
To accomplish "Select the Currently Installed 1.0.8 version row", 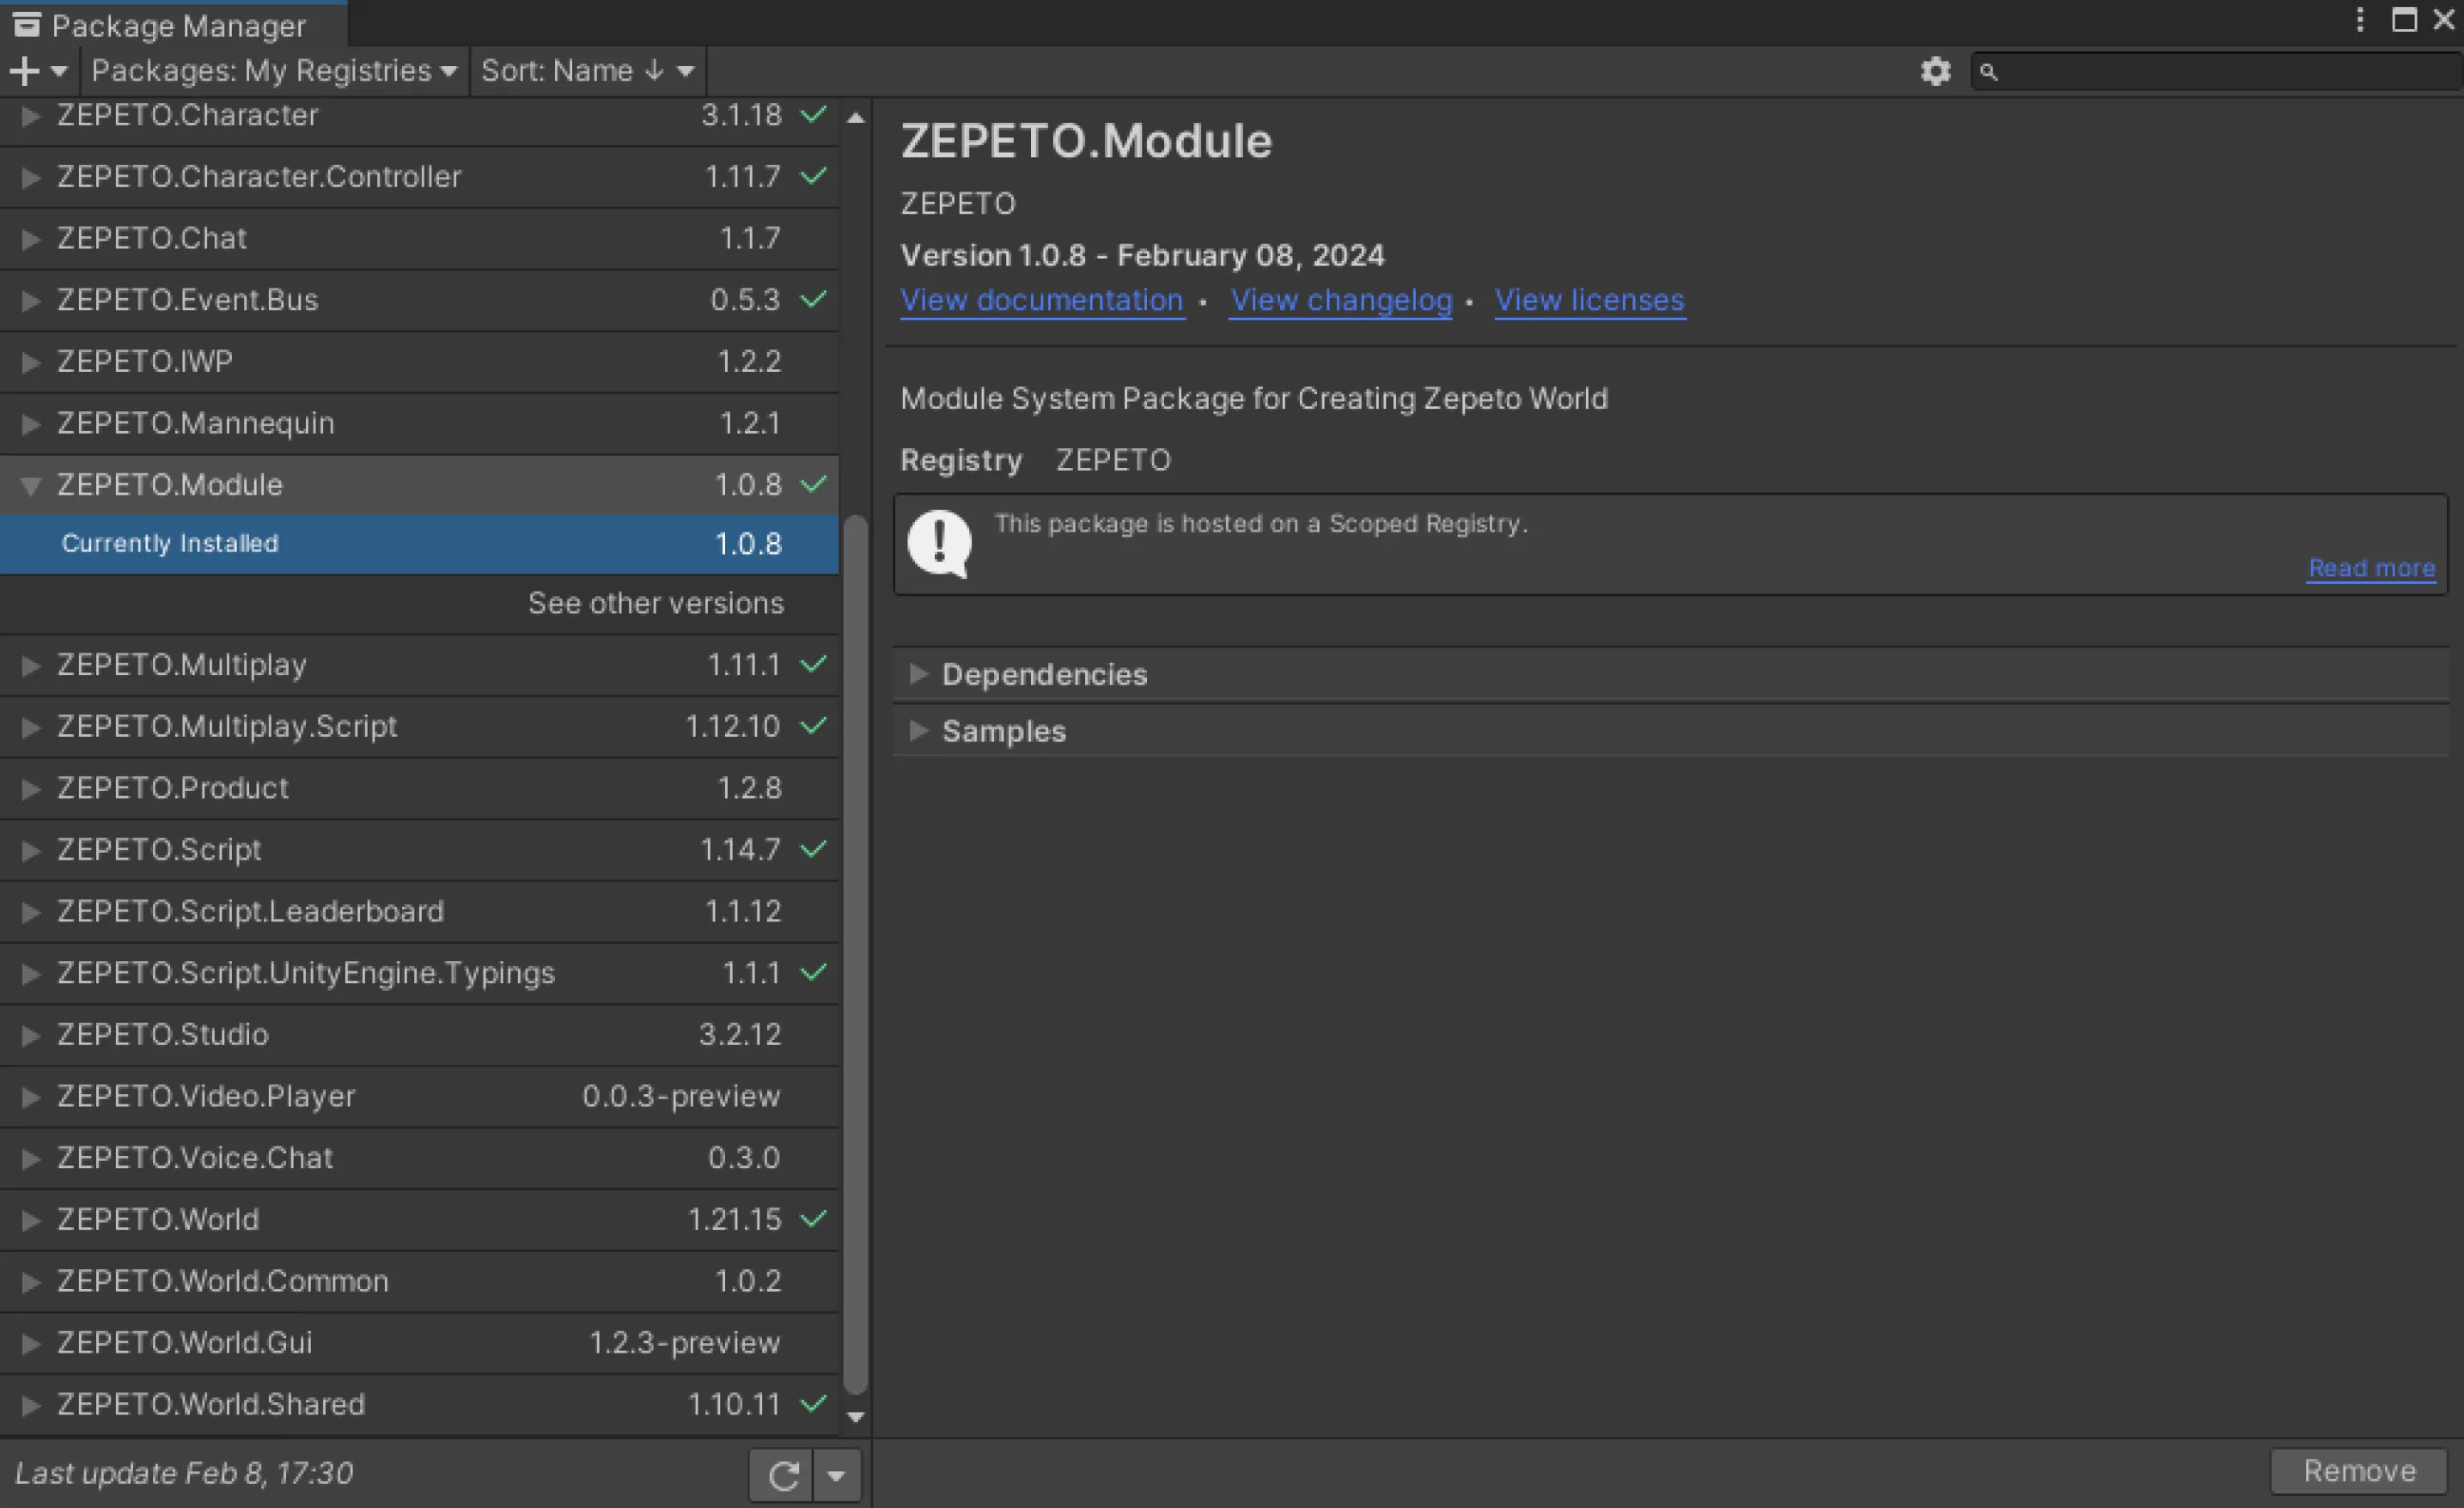I will click(x=419, y=544).
